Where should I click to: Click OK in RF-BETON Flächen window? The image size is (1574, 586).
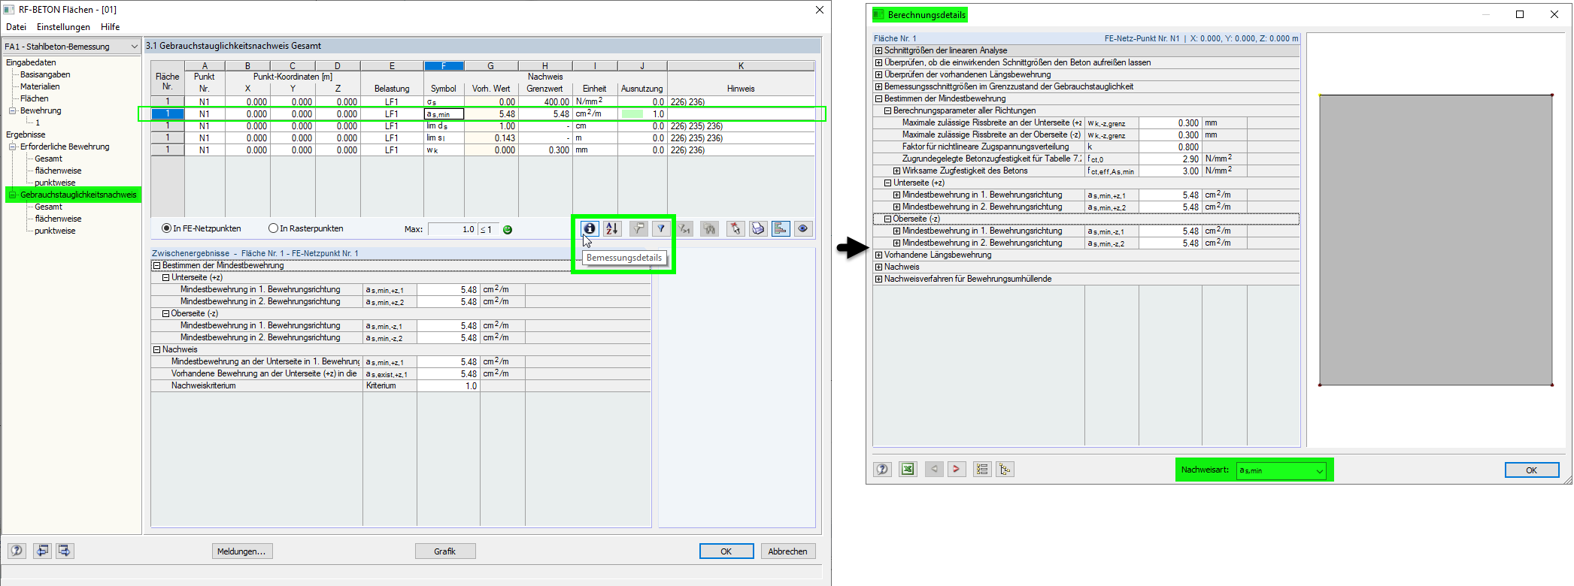(x=726, y=551)
